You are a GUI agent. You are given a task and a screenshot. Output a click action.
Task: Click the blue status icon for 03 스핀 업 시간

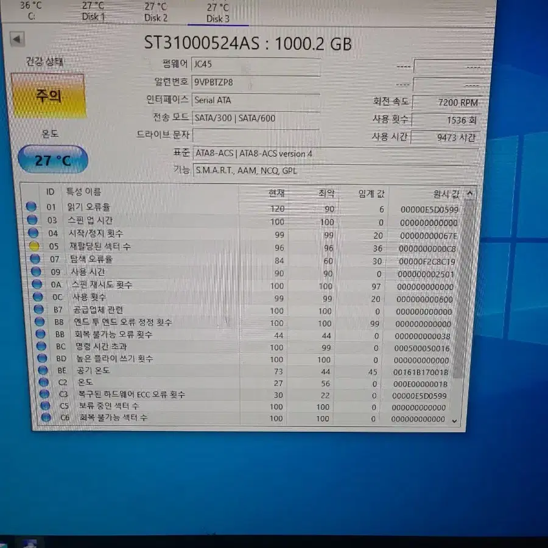pos(32,219)
